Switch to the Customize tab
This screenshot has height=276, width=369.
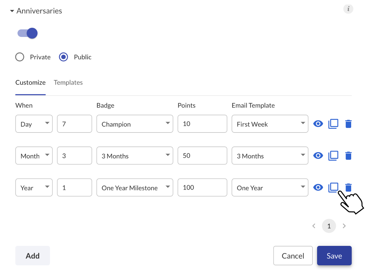30,83
